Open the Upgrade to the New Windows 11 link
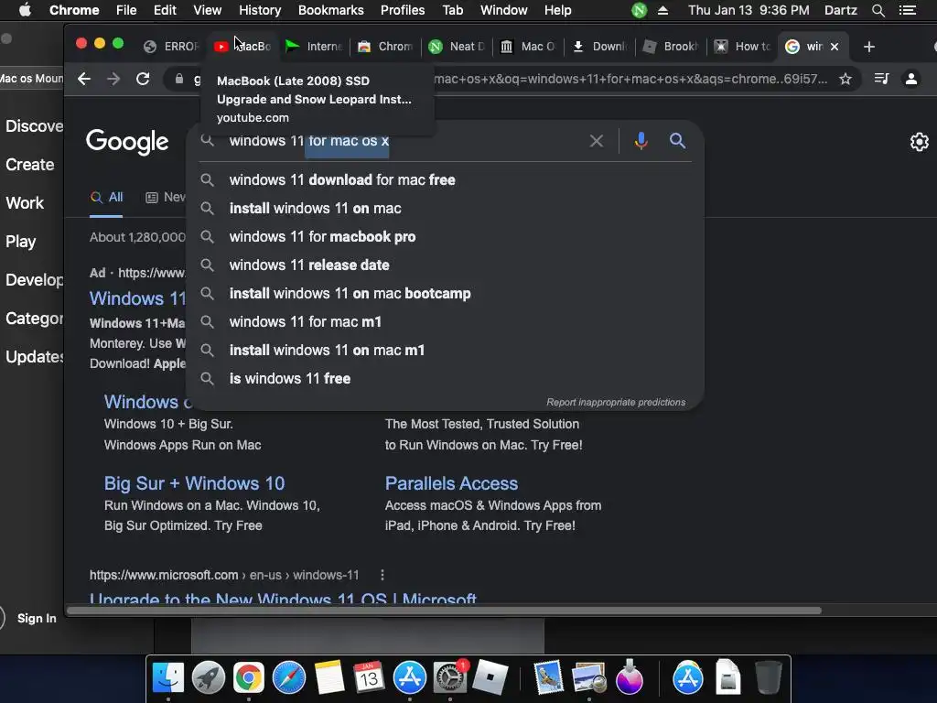937x703 pixels. (x=283, y=599)
